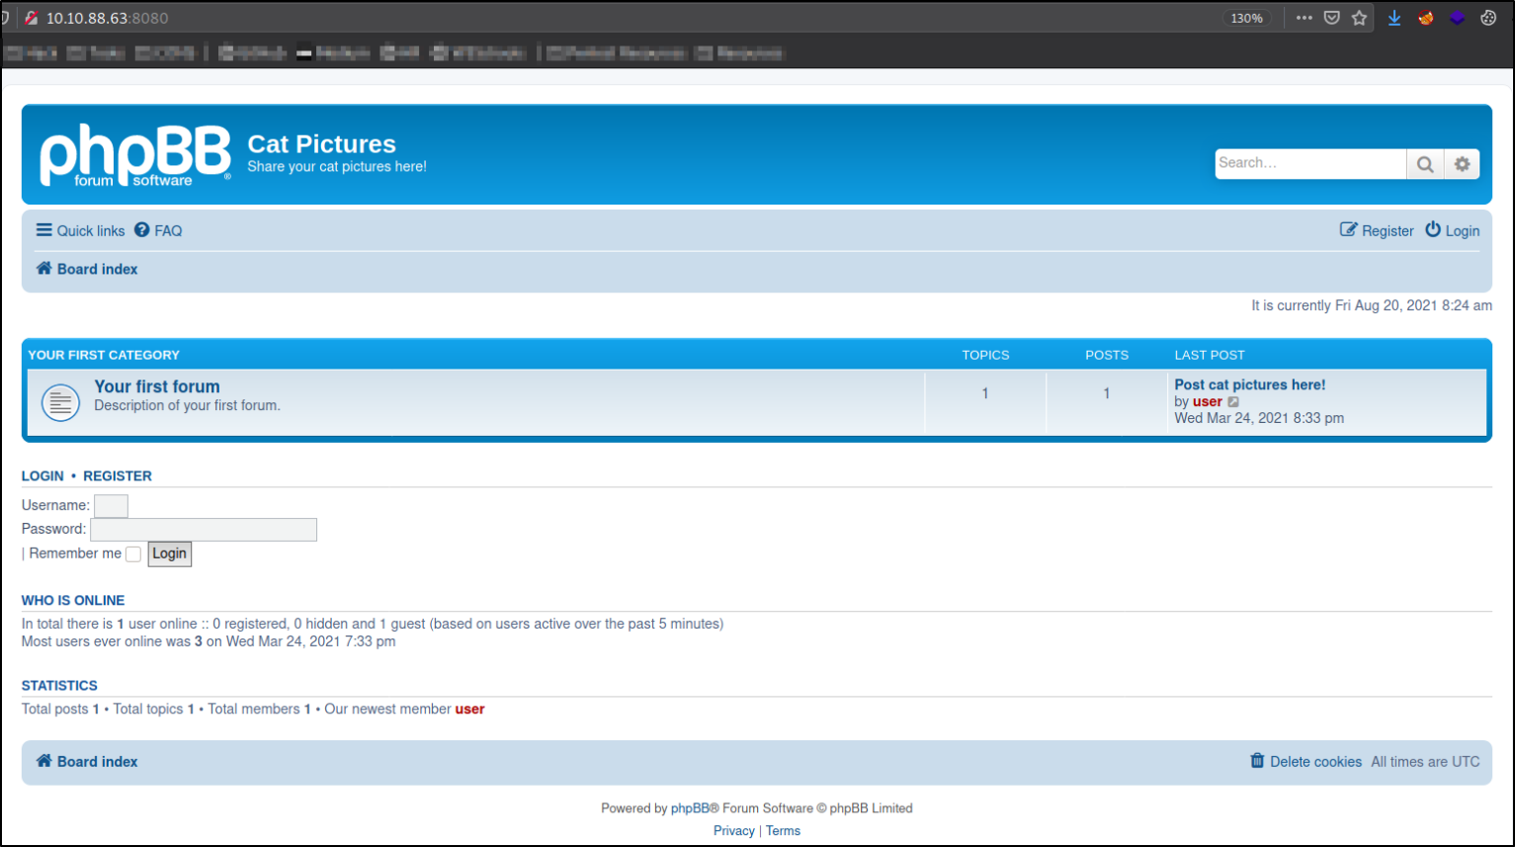Open advanced search via the gear icon
Screen dimensions: 1515x847
tap(1462, 164)
